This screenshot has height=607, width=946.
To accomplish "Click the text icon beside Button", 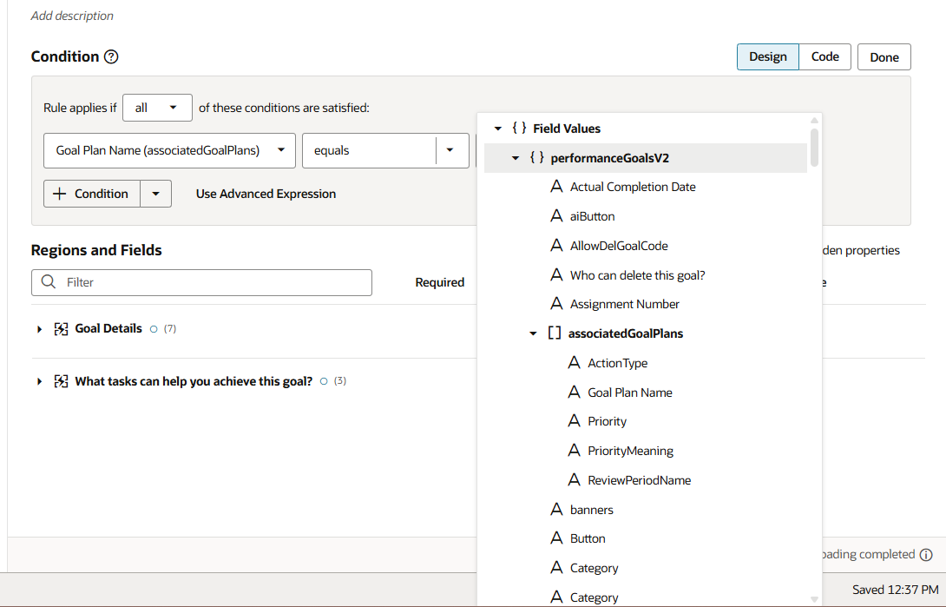I will pos(556,538).
